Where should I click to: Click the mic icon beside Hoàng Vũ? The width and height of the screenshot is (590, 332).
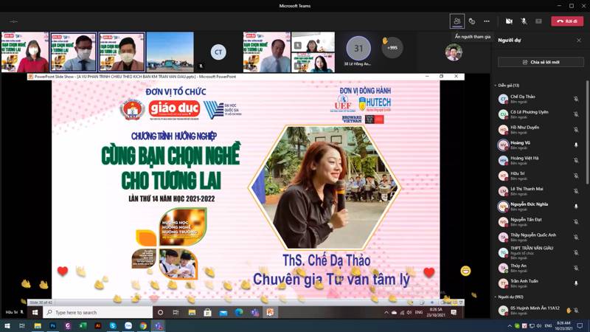[x=576, y=145]
